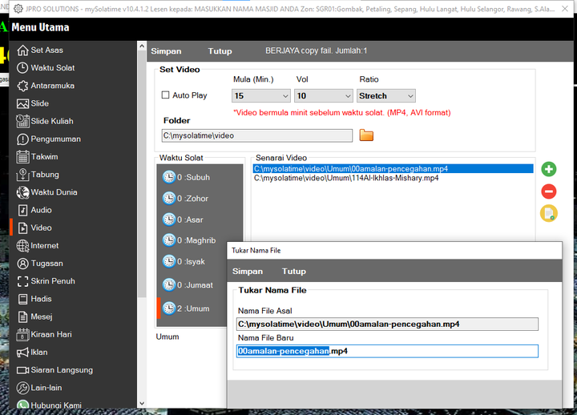Open Set Asas home icon
Image resolution: width=577 pixels, height=415 pixels.
[22, 50]
